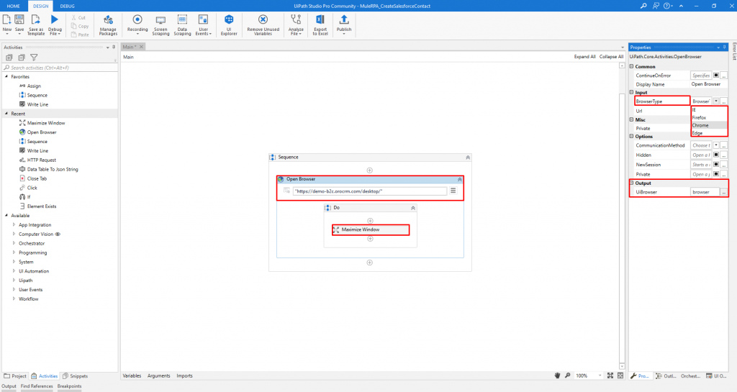The image size is (737, 392).
Task: Click Cut in the ribbon
Action: [x=78, y=18]
